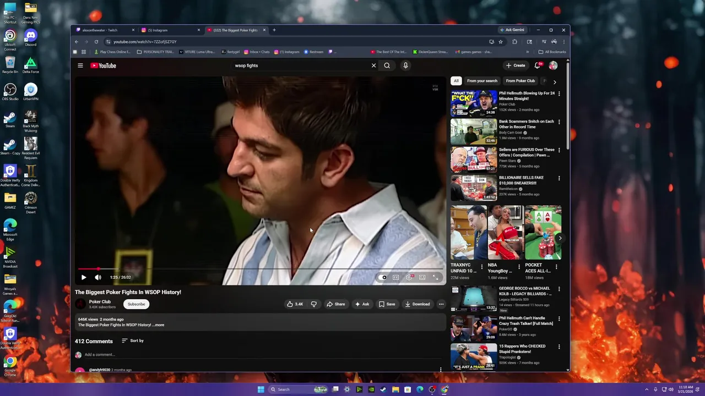
Task: Share the video
Action: (x=335, y=304)
